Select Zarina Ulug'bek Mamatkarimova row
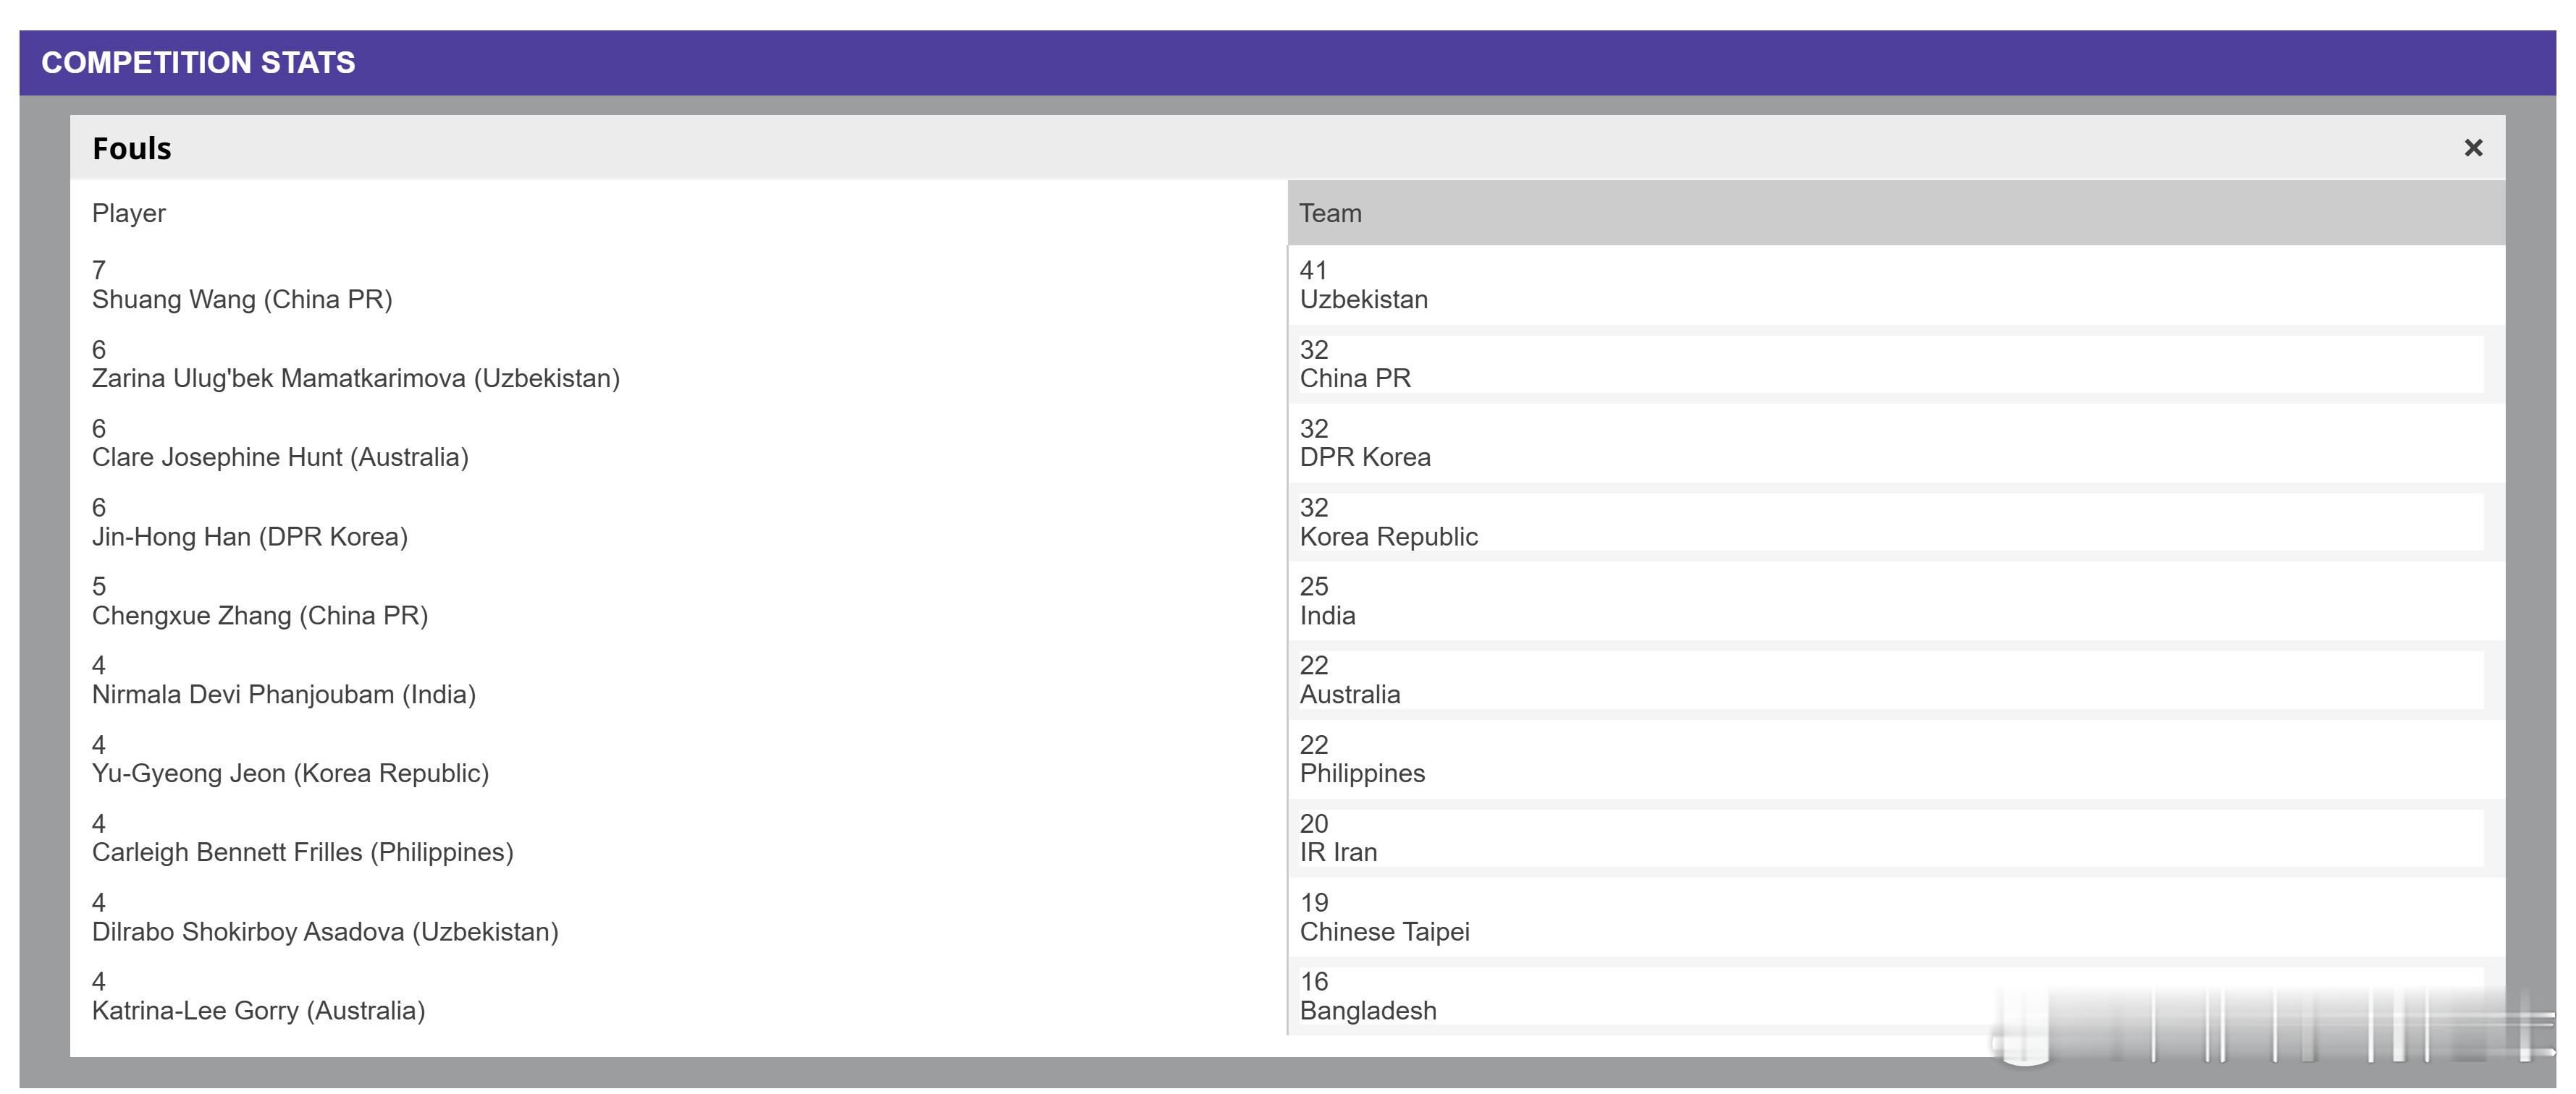 point(355,378)
